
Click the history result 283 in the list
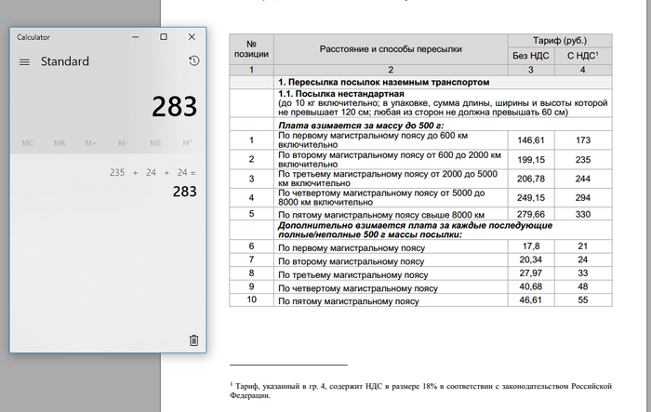185,192
